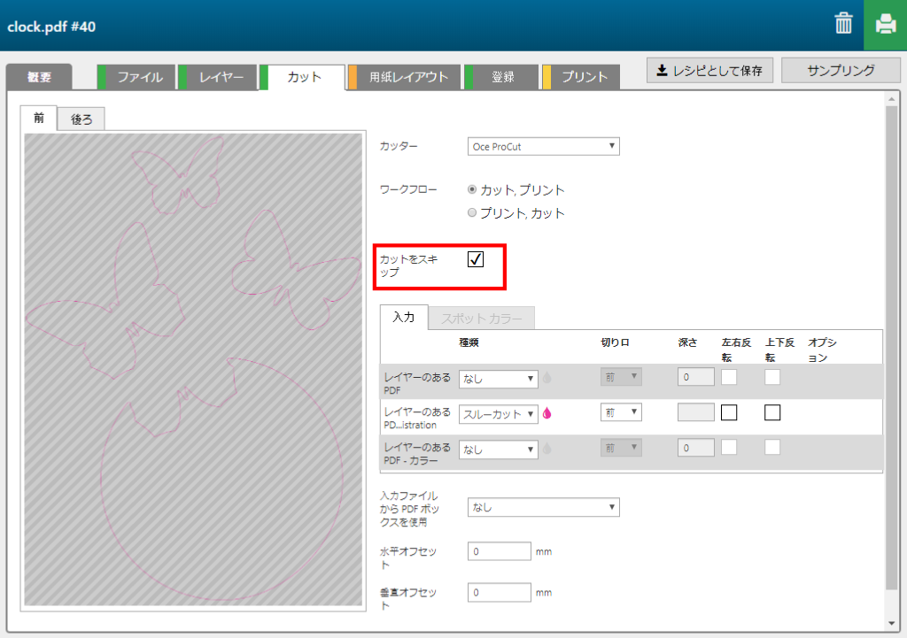Click 深さ field in スルーカット row
Screen dimensions: 907x638
[x=696, y=412]
